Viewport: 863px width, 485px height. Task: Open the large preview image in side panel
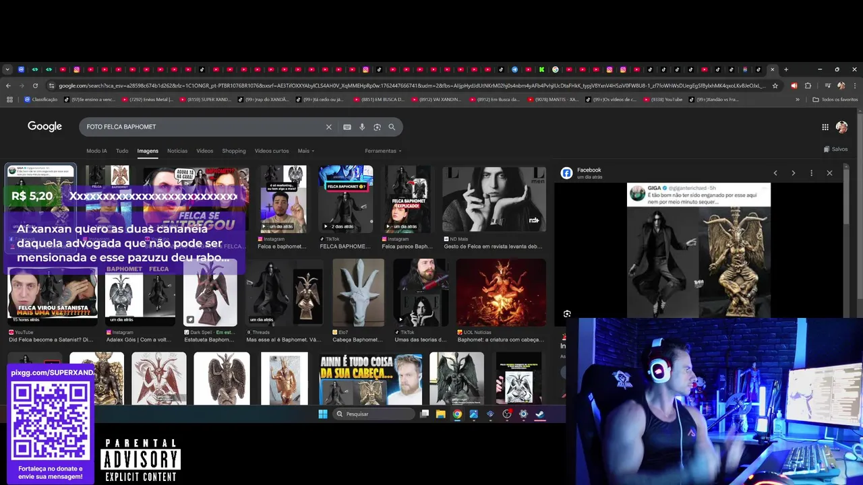[x=698, y=250]
